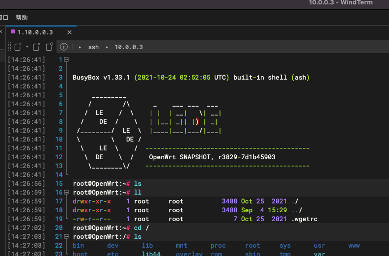
Task: Click the mnt directory entry
Action: coord(182,246)
